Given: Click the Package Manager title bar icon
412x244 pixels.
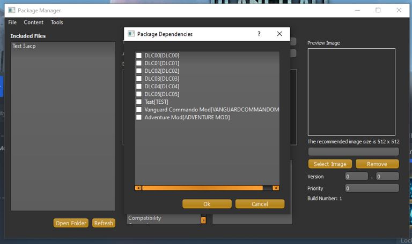Looking at the screenshot, I should [x=11, y=10].
